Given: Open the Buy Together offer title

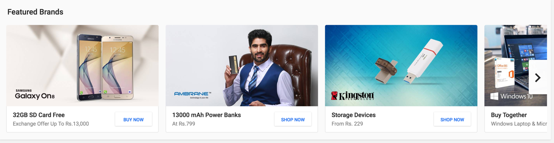Looking at the screenshot, I should coord(509,115).
